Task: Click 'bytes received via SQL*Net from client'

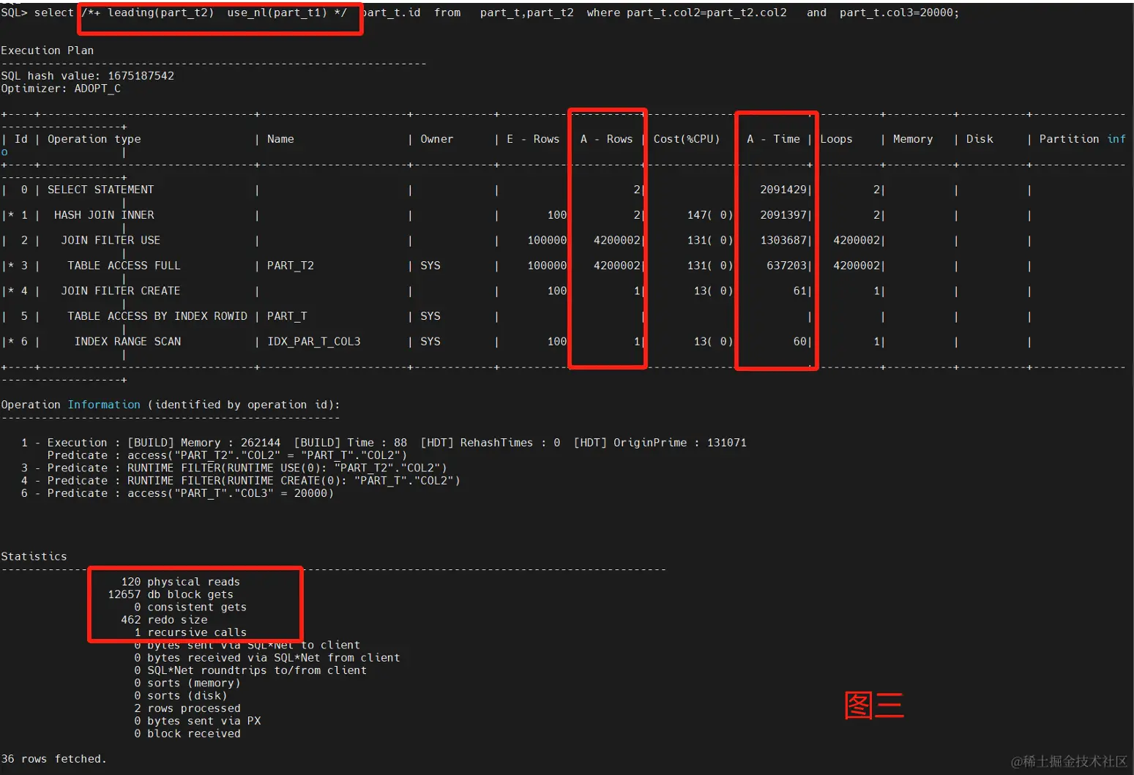Action: click(x=267, y=658)
